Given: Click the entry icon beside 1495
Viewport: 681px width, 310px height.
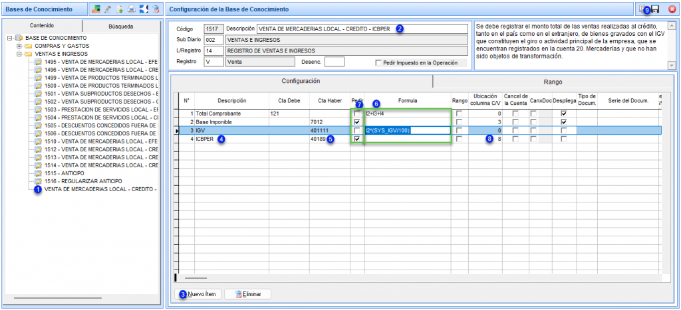Looking at the screenshot, I should (x=38, y=62).
